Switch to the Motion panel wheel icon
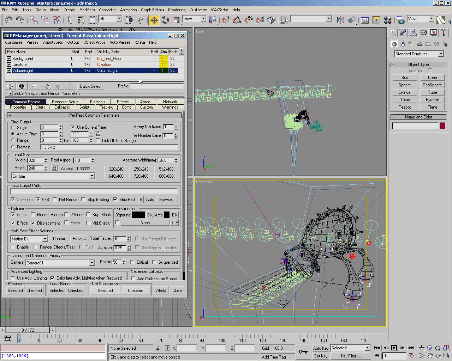The height and width of the screenshot is (361, 452). point(423,33)
